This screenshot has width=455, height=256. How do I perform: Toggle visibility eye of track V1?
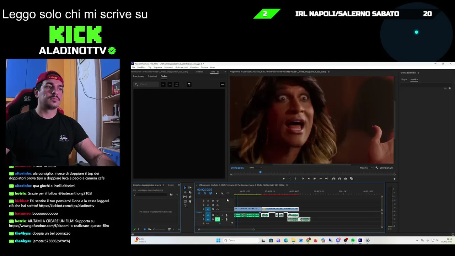218,209
